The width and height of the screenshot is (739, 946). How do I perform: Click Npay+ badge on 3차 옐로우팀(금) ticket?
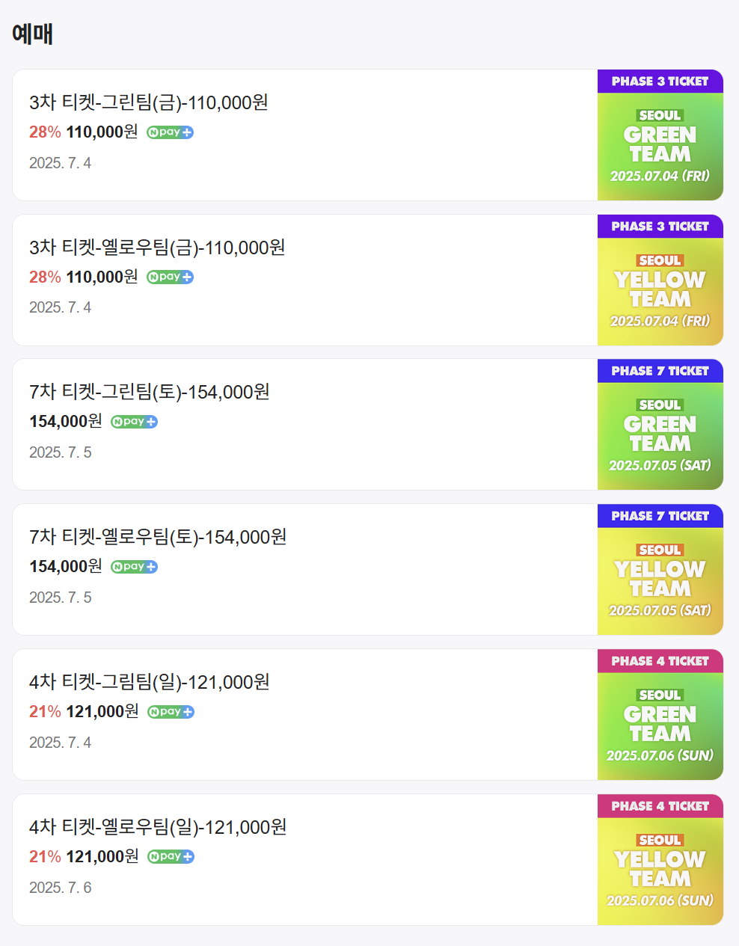click(171, 277)
